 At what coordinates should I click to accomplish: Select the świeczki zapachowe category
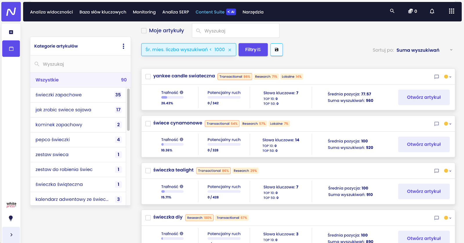click(x=78, y=95)
